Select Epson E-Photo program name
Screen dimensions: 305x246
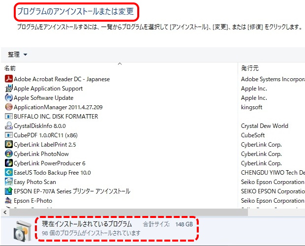33,201
